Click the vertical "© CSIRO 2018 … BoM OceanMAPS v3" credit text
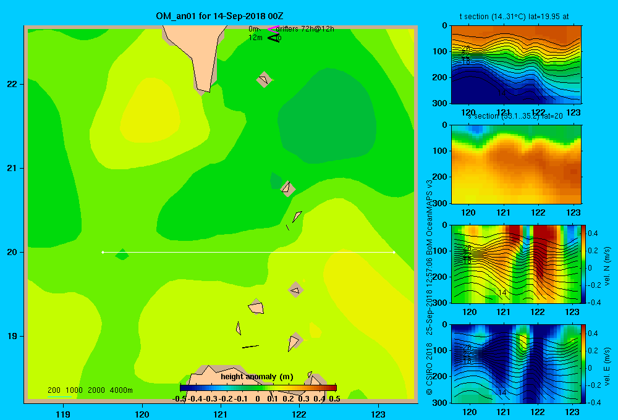Image resolution: width=618 pixels, height=420 pixels. [430, 287]
